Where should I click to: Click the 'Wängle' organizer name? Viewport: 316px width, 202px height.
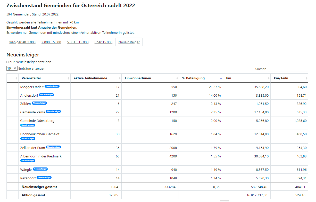coord(26,170)
